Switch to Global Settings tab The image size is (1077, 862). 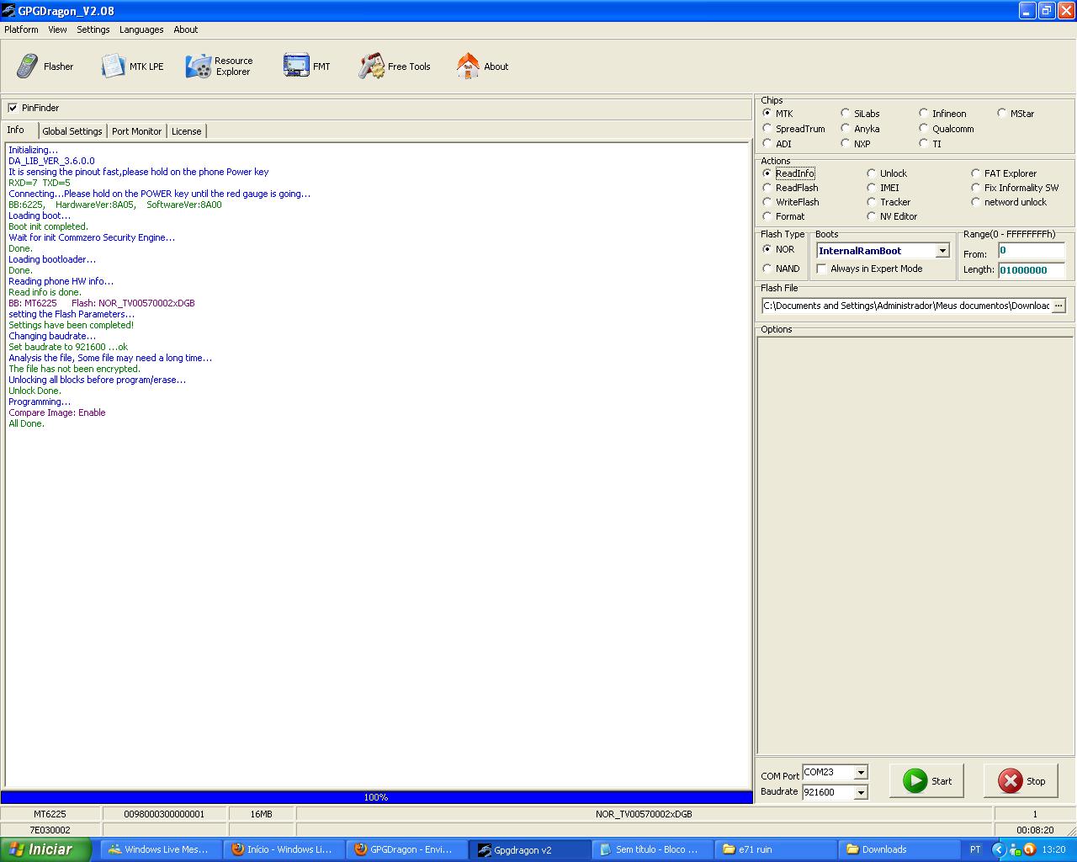click(72, 131)
